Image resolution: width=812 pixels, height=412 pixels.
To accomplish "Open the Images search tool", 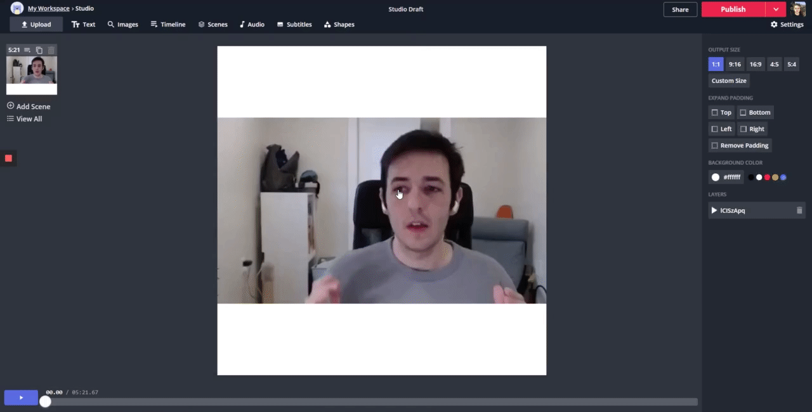I will coord(122,24).
